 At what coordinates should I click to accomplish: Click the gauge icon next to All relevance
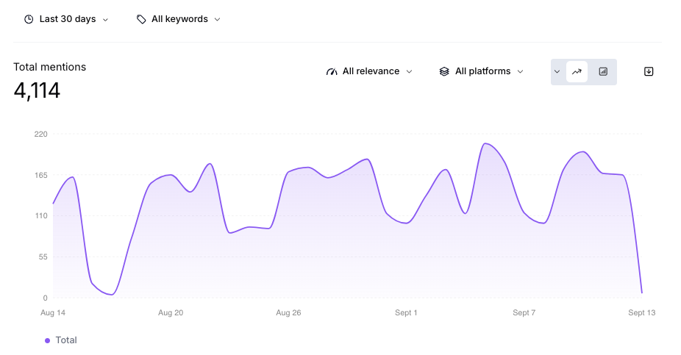332,71
